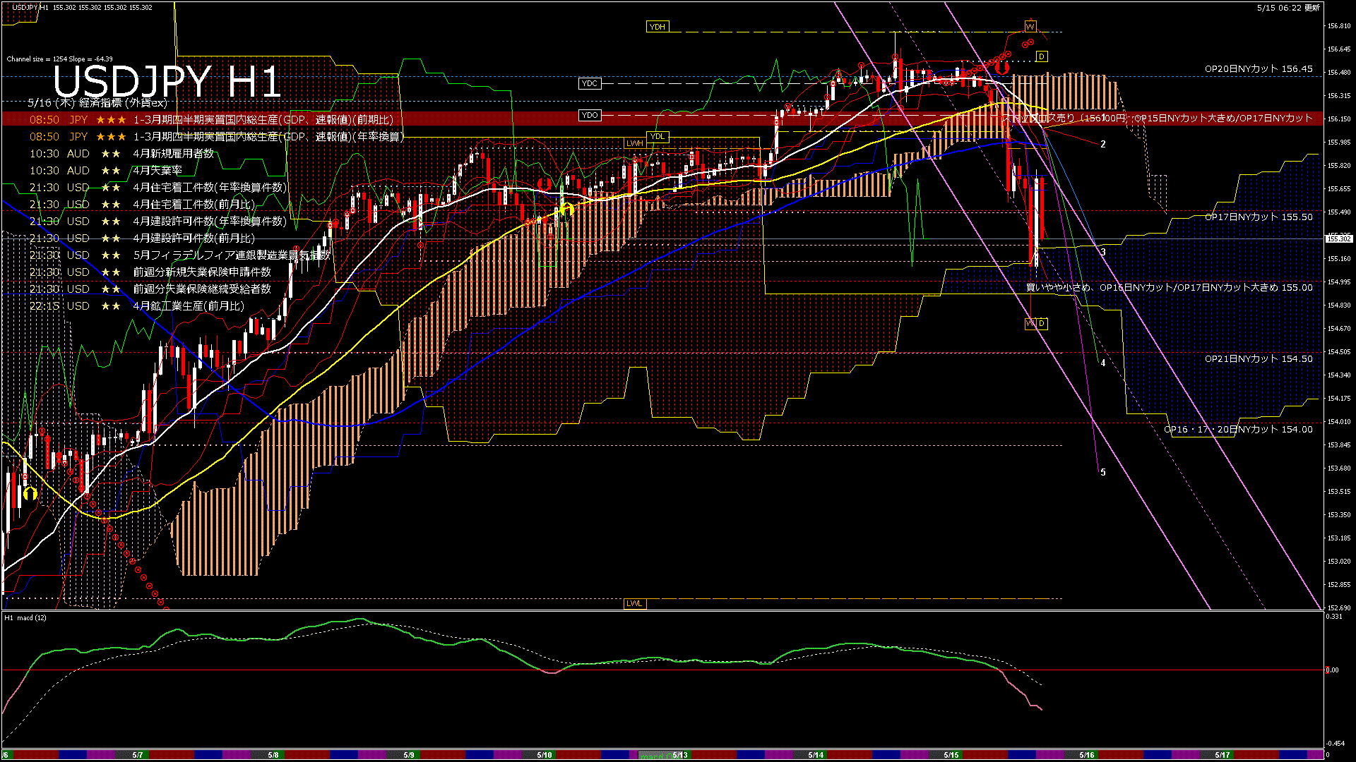
Task: Click the 5/16 date on time axis
Action: [x=1086, y=755]
